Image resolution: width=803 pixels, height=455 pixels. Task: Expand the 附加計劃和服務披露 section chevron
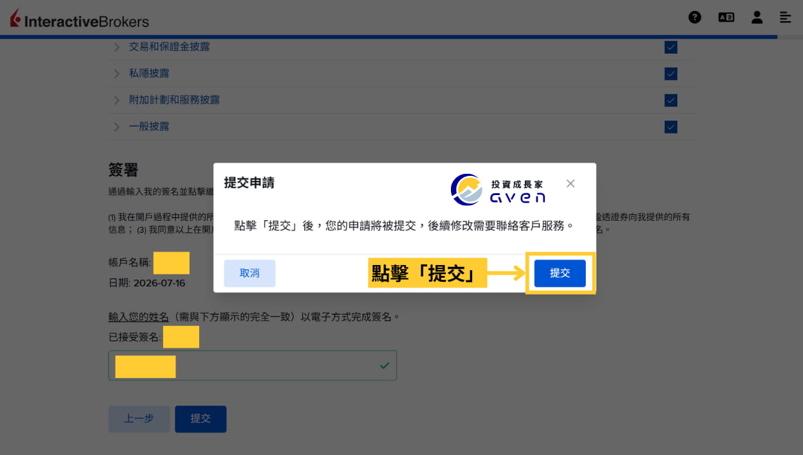pyautogui.click(x=116, y=100)
